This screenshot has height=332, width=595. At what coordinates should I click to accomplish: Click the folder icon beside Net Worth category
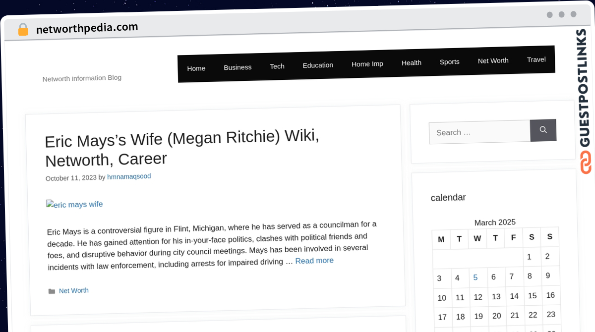tap(52, 291)
